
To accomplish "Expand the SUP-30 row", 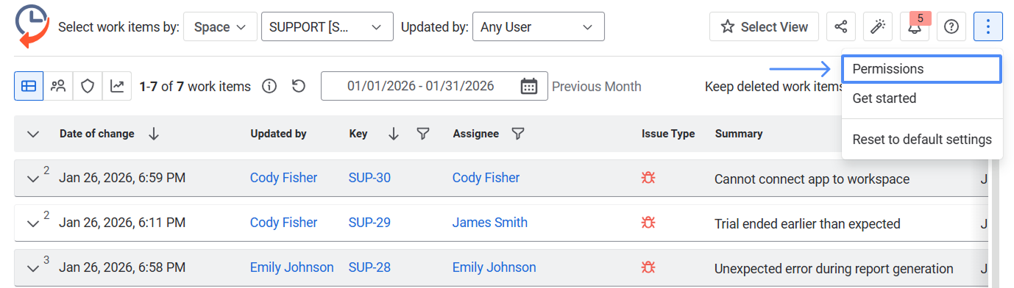I will point(32,179).
